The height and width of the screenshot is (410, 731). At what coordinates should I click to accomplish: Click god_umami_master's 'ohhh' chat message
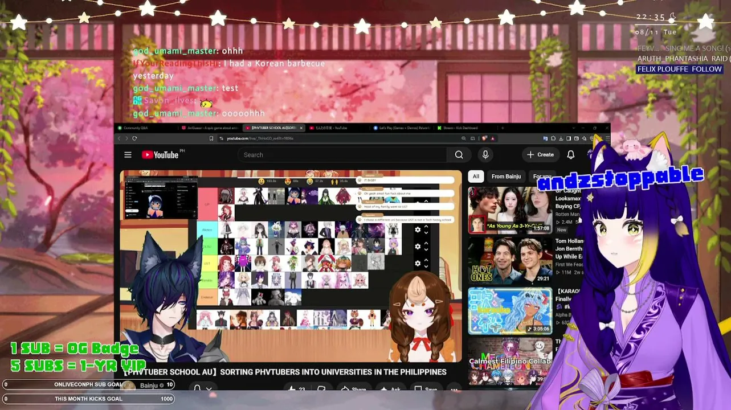click(188, 51)
